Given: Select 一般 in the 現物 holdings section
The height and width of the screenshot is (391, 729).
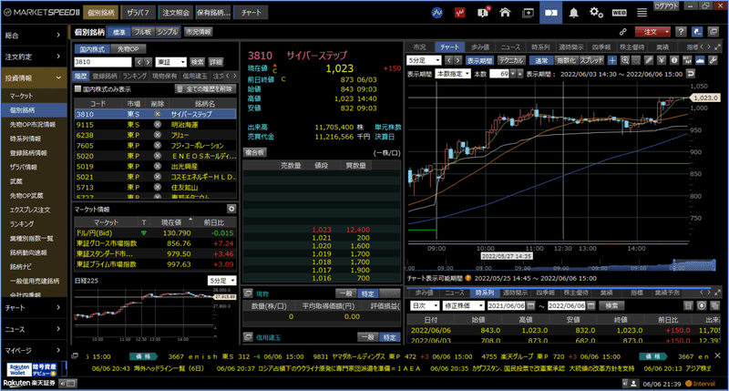Looking at the screenshot, I should [x=346, y=293].
